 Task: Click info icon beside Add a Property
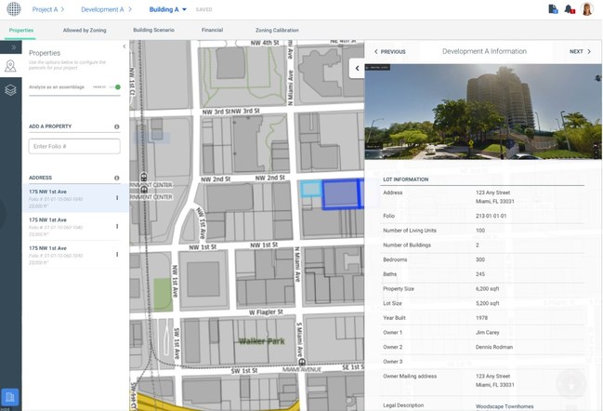[116, 126]
